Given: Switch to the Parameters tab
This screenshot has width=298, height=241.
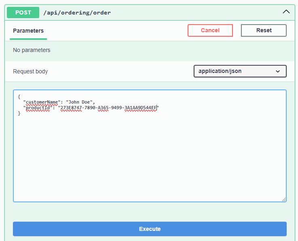Looking at the screenshot, I should (28, 31).
